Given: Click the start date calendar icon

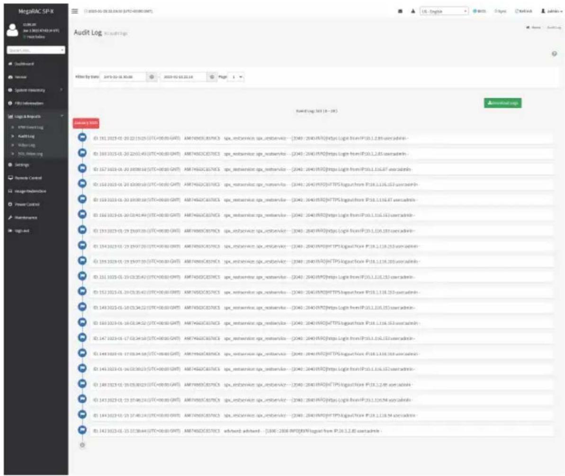Looking at the screenshot, I should (x=152, y=77).
